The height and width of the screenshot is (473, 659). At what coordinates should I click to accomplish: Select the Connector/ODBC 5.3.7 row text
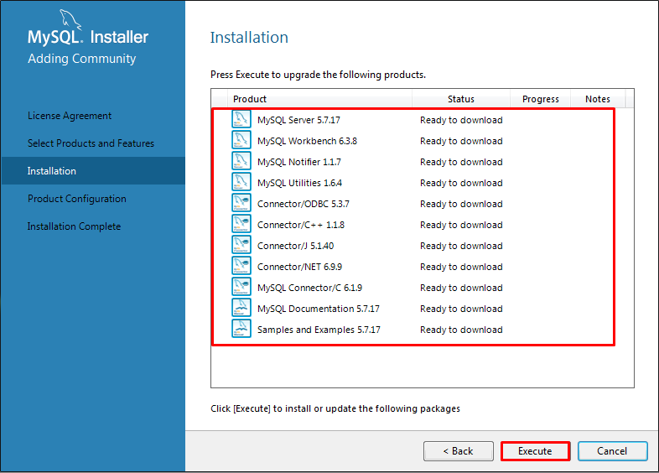[x=303, y=205]
